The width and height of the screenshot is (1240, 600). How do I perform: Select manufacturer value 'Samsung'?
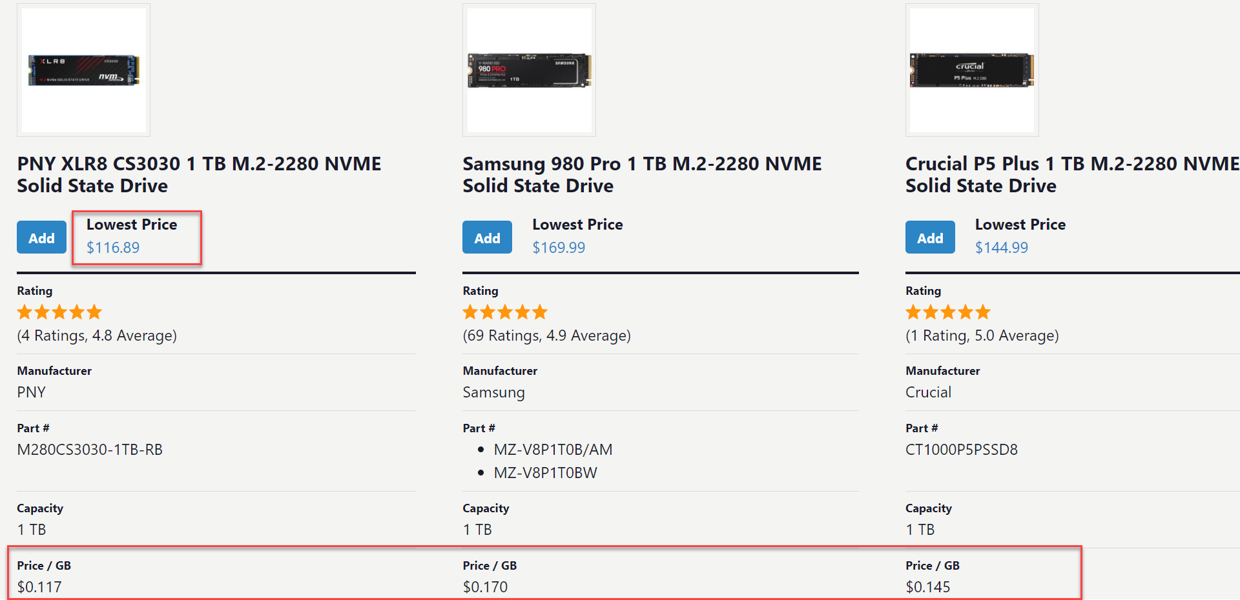(x=493, y=392)
